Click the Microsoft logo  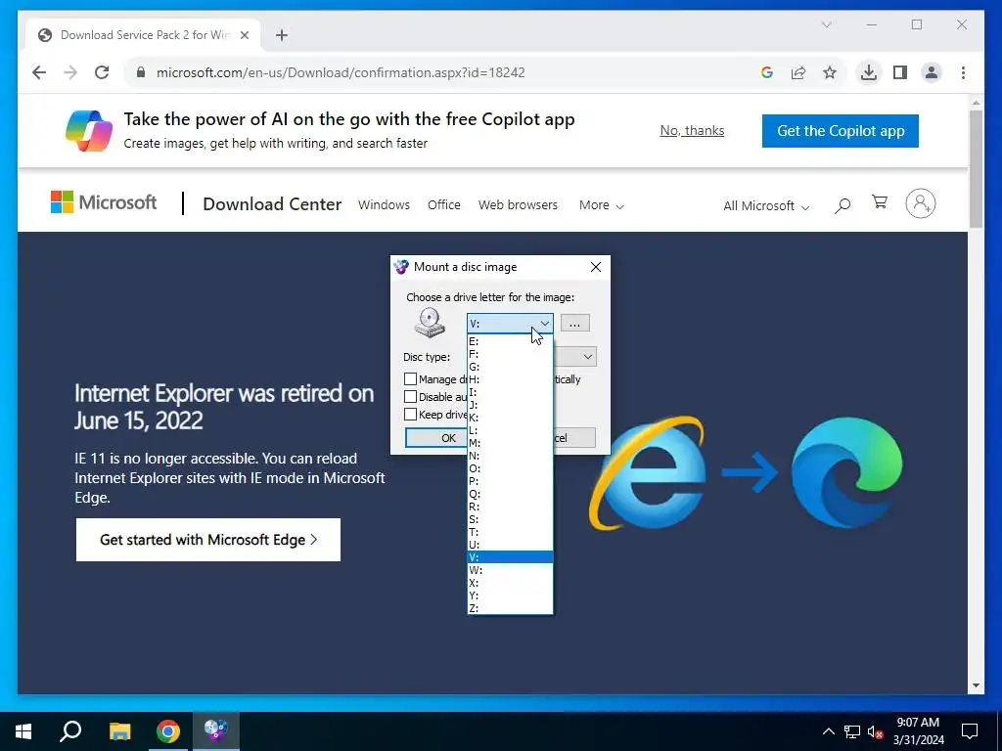[104, 202]
